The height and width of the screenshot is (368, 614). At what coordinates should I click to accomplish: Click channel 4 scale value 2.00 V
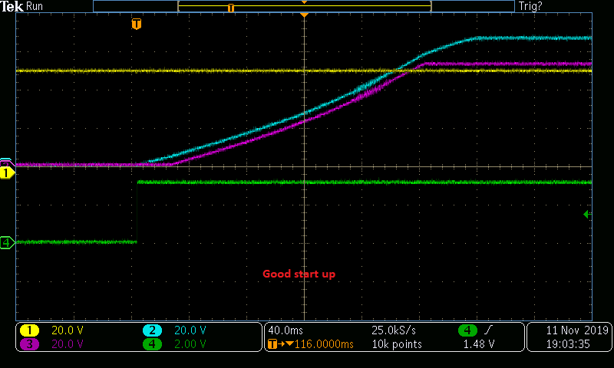coord(190,344)
